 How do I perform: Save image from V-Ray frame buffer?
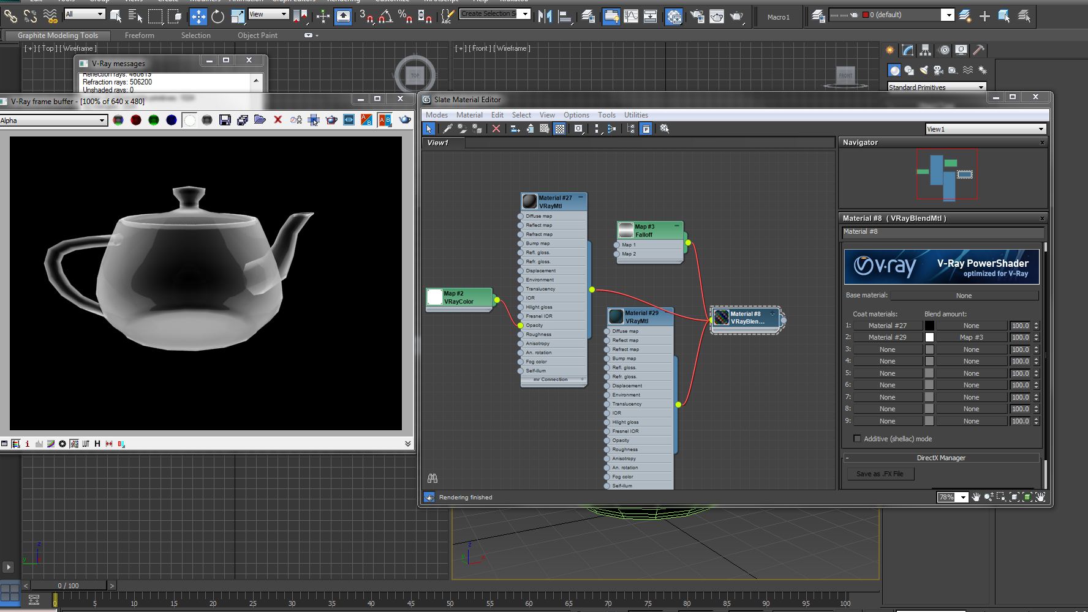pos(225,120)
